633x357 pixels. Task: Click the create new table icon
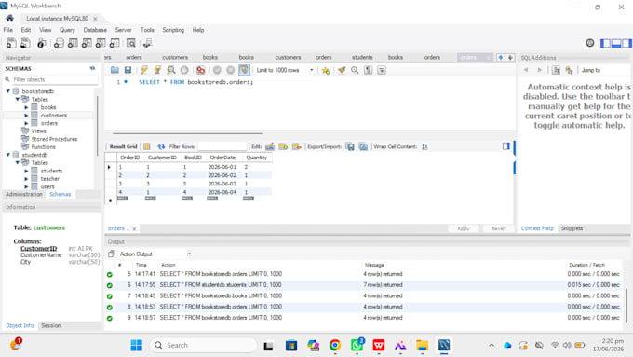(73, 43)
